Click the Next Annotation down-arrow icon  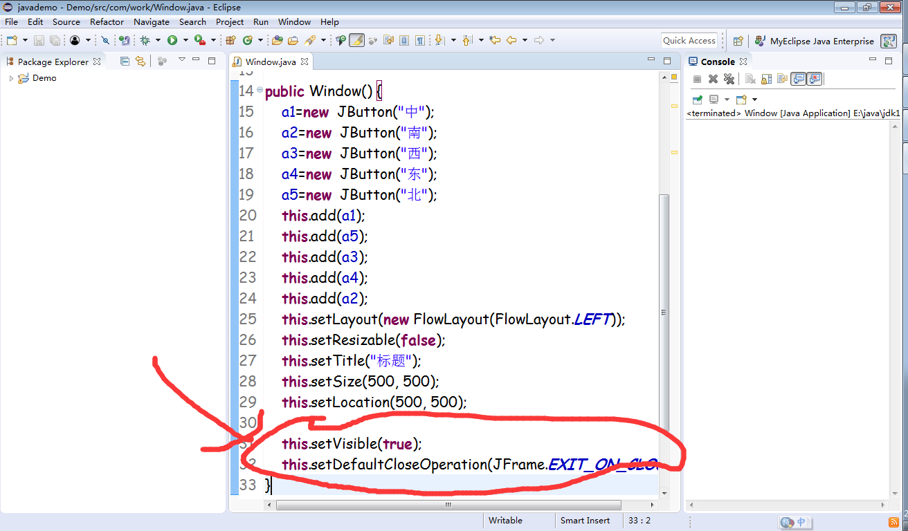(x=439, y=40)
